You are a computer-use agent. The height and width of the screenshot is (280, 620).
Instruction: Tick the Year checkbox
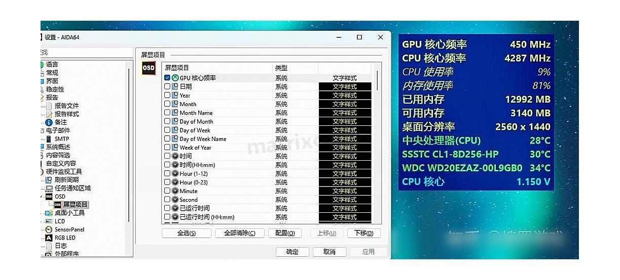pos(167,96)
